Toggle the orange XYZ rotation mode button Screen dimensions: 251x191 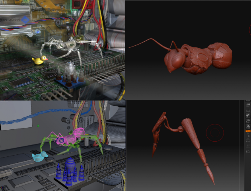tap(248, 131)
